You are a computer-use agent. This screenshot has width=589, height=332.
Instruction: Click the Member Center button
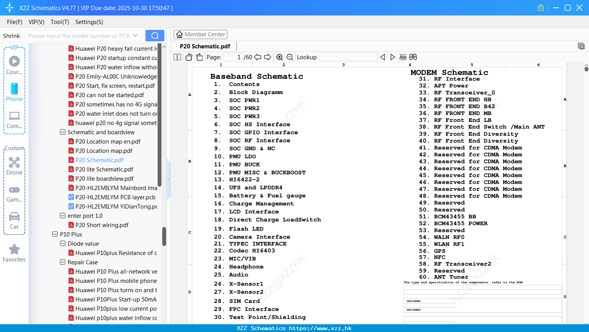[200, 34]
